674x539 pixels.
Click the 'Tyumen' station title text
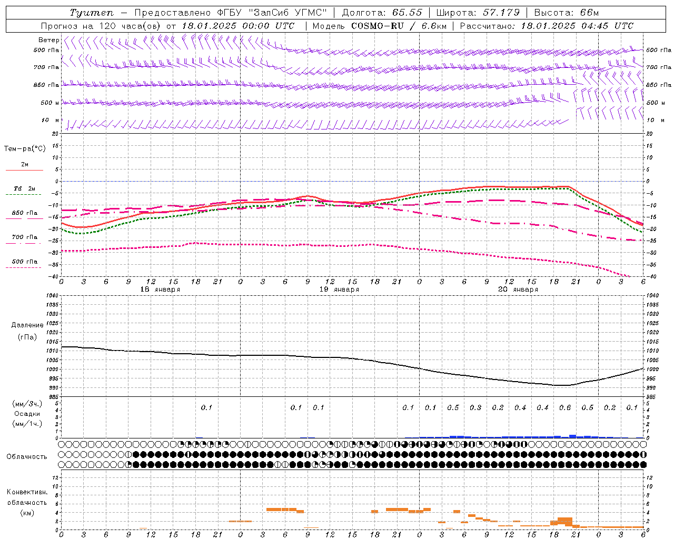(92, 13)
